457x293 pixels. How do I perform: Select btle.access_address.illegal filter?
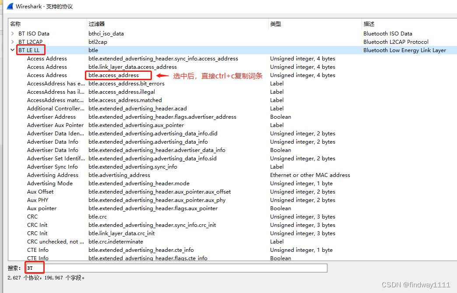pos(122,92)
